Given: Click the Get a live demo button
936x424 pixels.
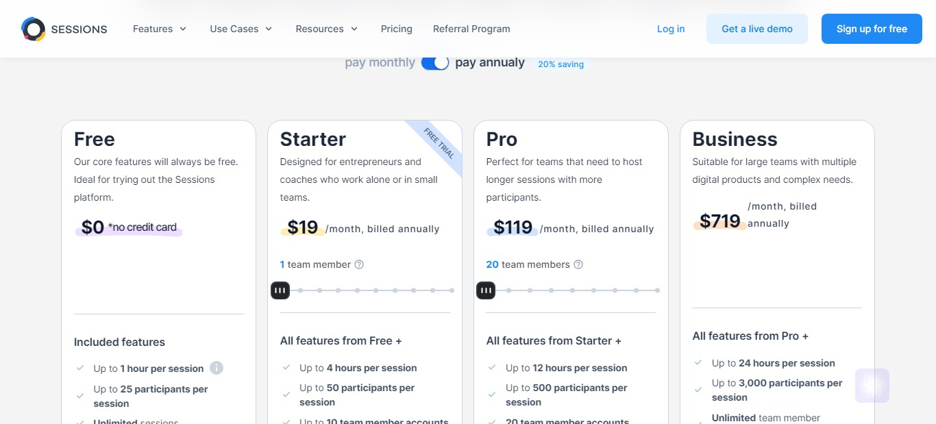Looking at the screenshot, I should tap(757, 29).
